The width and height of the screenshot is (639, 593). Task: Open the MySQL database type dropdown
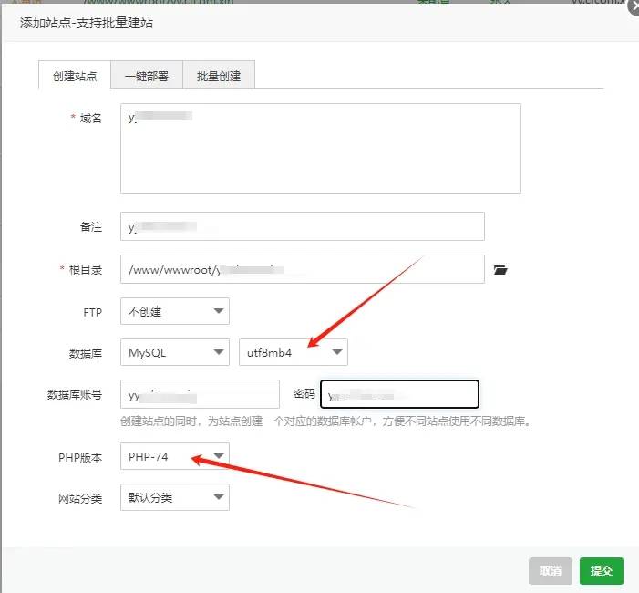pos(175,352)
